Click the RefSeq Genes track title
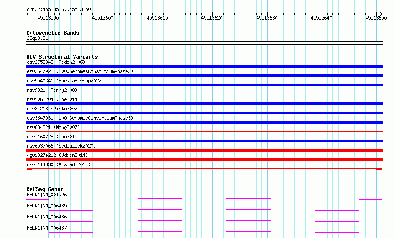The height and width of the screenshot is (238, 395). 45,189
